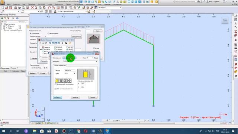
Task: Open taskbar Search
Action: click(11, 131)
